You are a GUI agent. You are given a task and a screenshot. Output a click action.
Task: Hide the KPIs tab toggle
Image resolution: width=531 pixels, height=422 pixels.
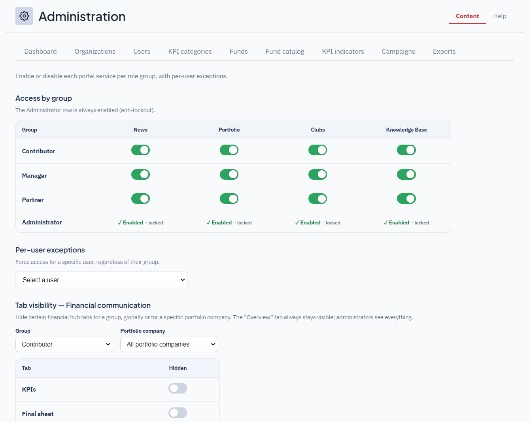pos(178,388)
